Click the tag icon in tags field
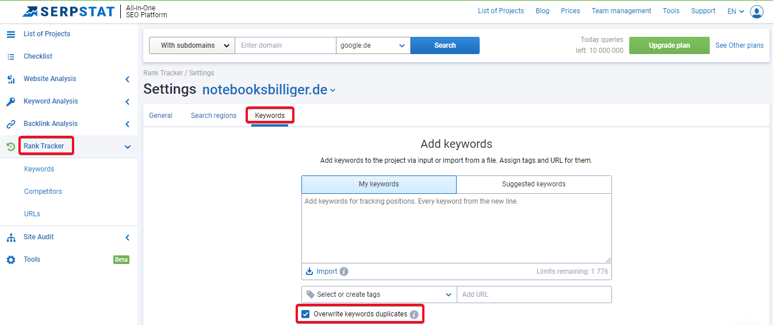This screenshot has height=325, width=773. tap(311, 295)
